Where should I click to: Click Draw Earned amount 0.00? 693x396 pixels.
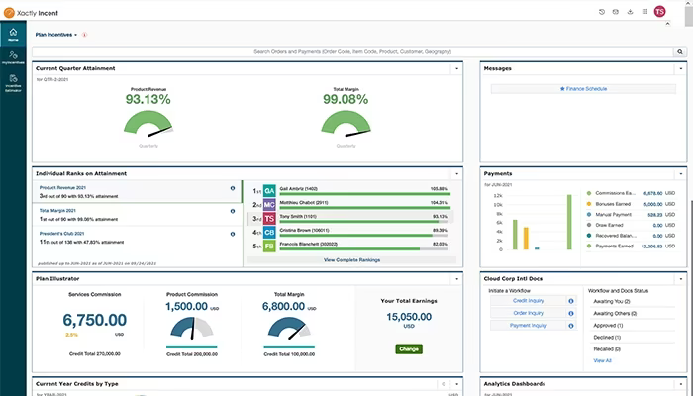click(x=657, y=225)
